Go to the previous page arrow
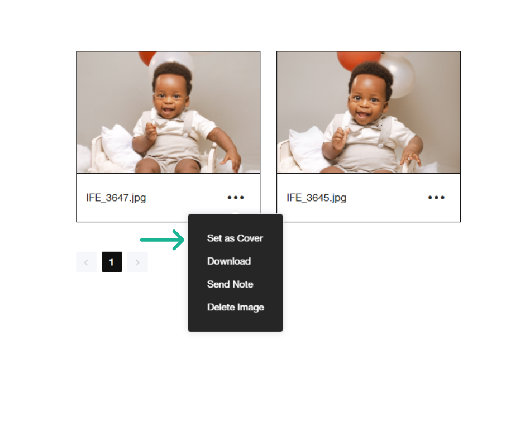Screen dimensions: 525x440 86,262
